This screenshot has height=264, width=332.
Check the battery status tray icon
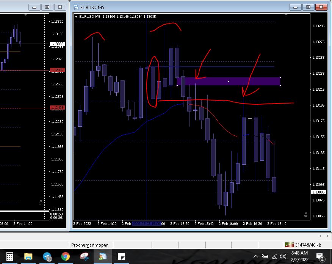(265, 256)
